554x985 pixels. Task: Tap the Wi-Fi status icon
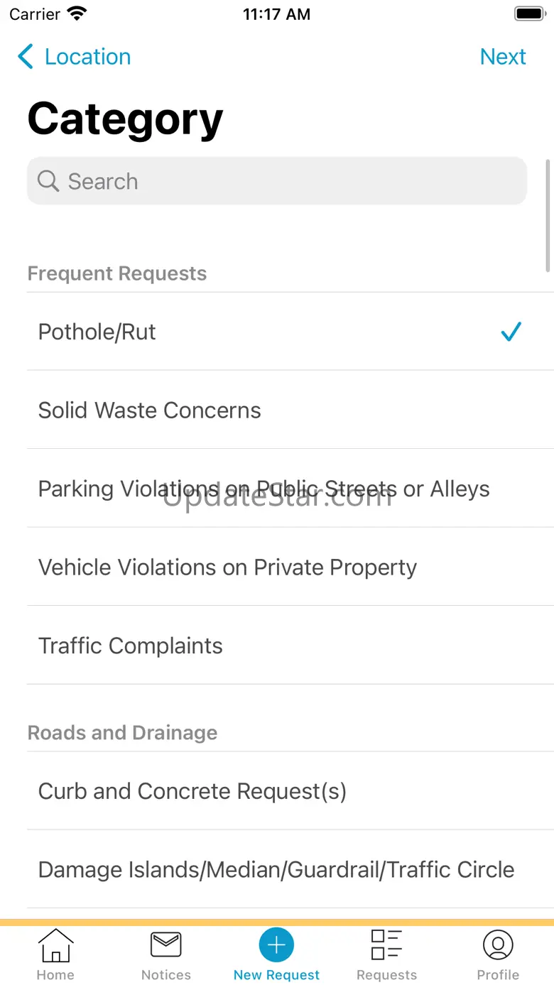[x=77, y=14]
